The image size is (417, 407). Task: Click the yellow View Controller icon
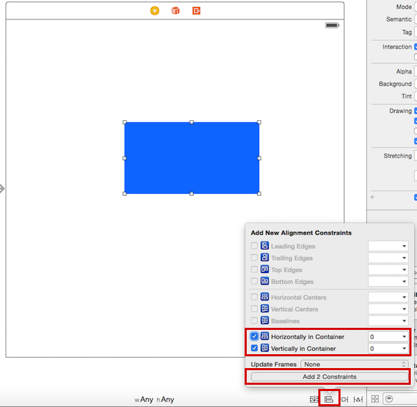(155, 10)
